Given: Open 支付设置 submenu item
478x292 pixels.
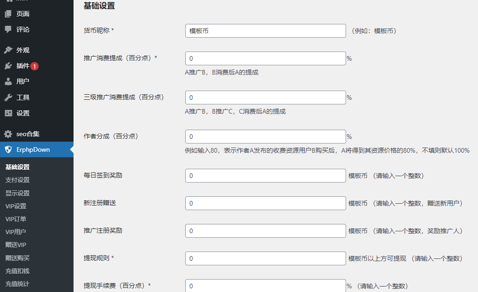Looking at the screenshot, I should click(17, 180).
